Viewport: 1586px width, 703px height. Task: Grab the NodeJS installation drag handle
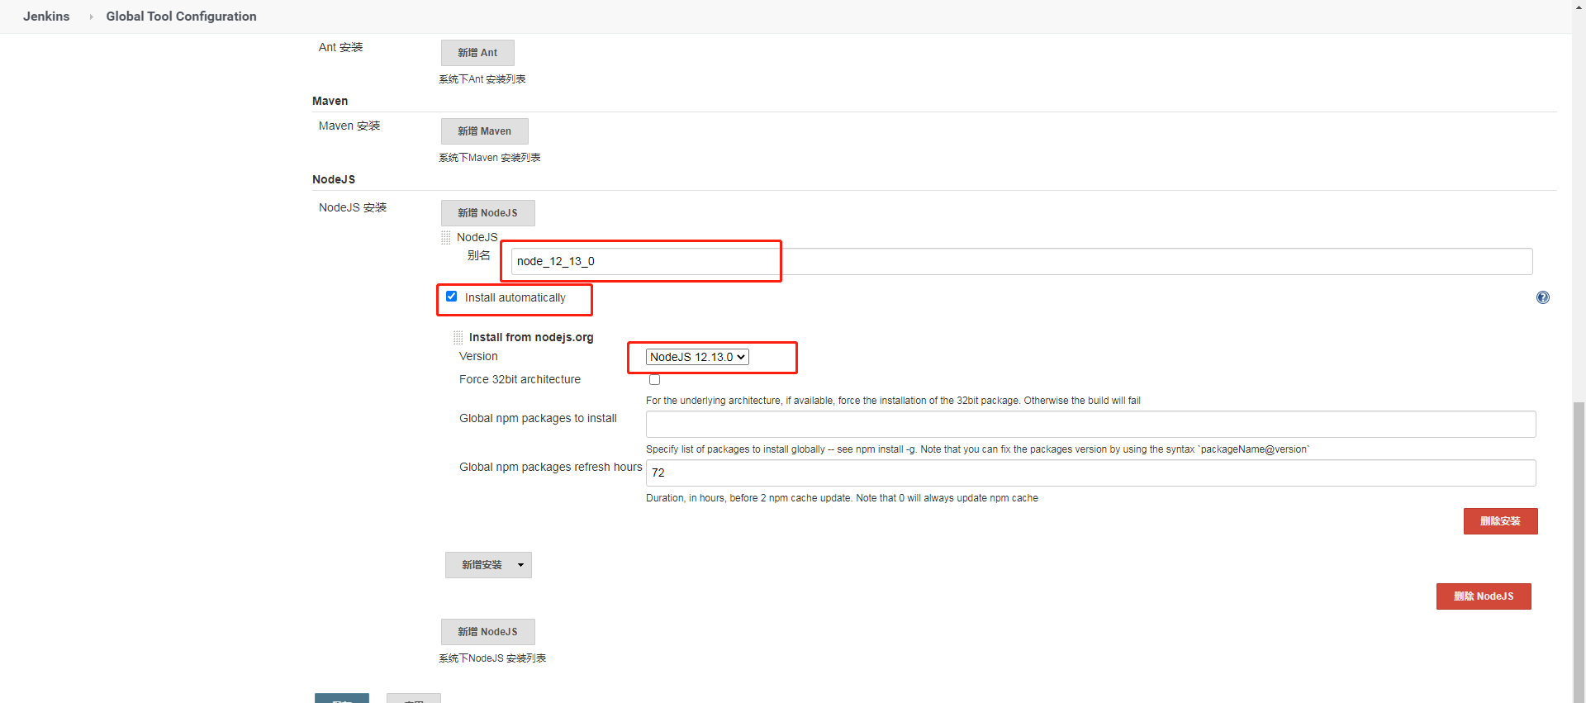pyautogui.click(x=446, y=238)
